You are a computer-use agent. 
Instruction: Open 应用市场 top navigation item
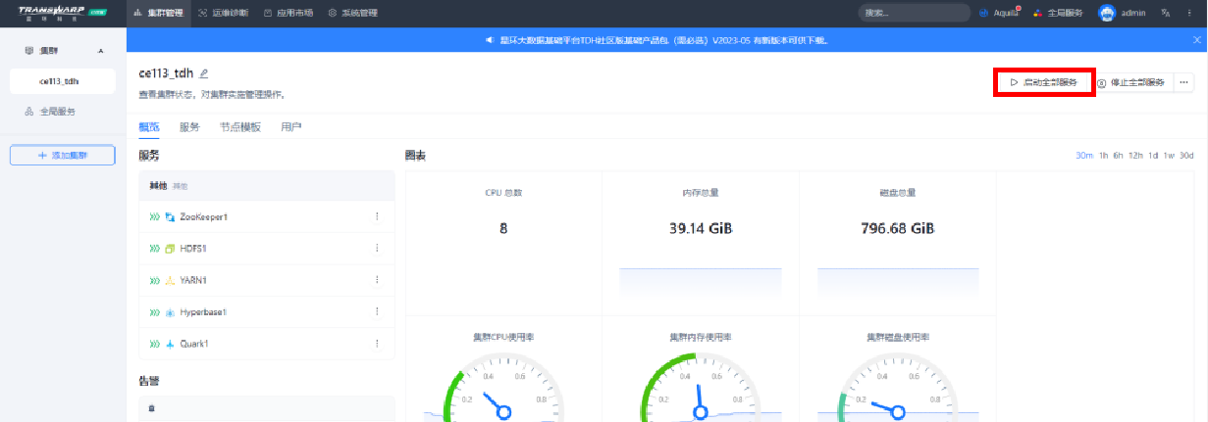click(288, 14)
